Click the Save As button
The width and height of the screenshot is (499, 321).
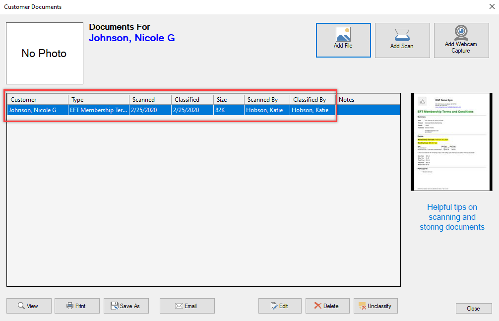coord(126,306)
